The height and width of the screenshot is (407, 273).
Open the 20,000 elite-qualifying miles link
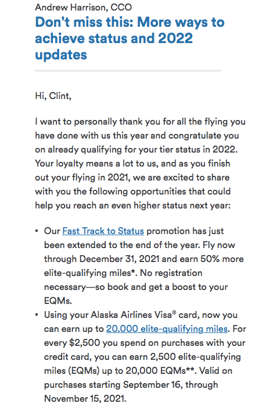pos(167,329)
